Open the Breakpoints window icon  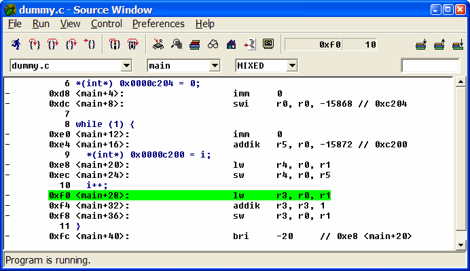[x=249, y=45]
